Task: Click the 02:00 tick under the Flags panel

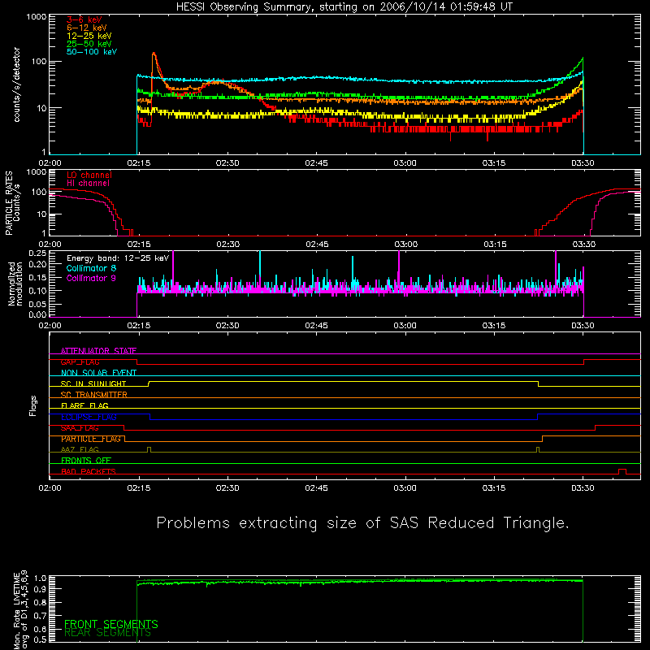Action: [x=50, y=488]
